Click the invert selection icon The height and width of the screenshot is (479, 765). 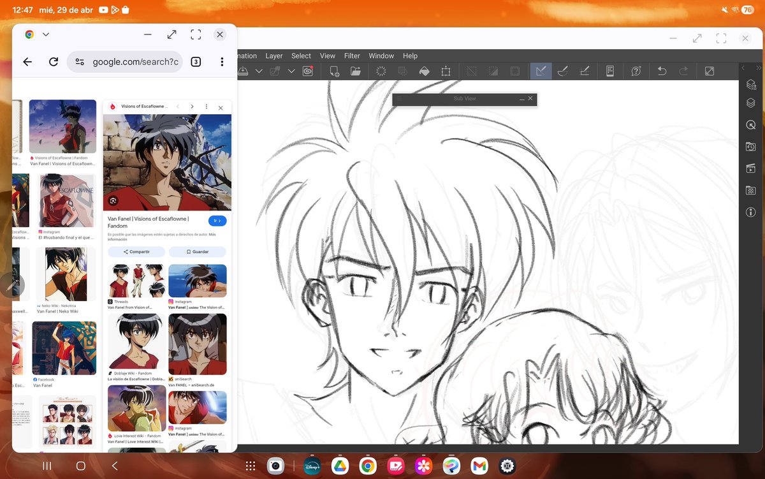click(493, 71)
